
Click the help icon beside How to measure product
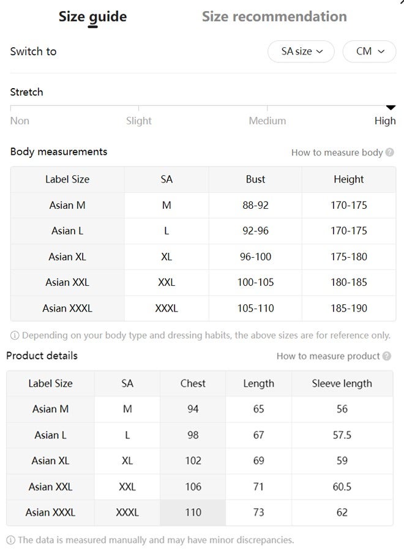(x=386, y=356)
